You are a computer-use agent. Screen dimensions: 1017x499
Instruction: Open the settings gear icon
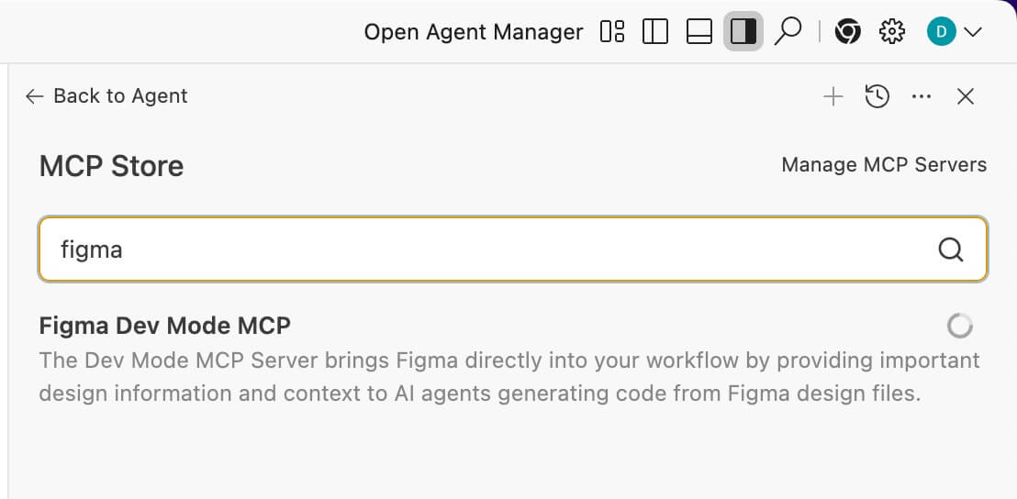[891, 32]
